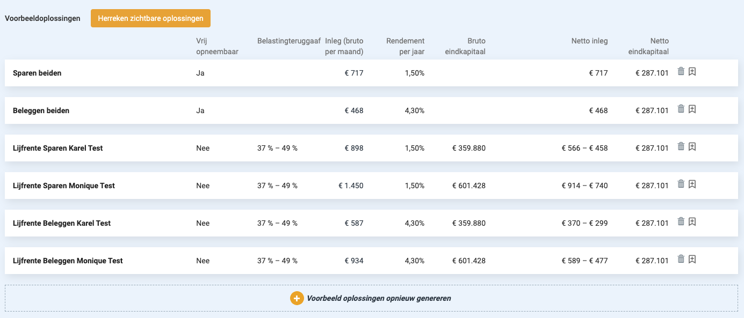The width and height of the screenshot is (744, 318).
Task: Click the orange plus circle icon
Action: coord(297,298)
